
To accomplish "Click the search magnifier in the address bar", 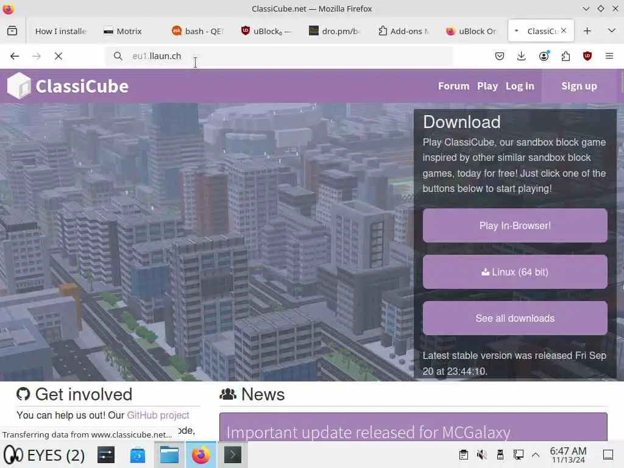I will [x=118, y=56].
